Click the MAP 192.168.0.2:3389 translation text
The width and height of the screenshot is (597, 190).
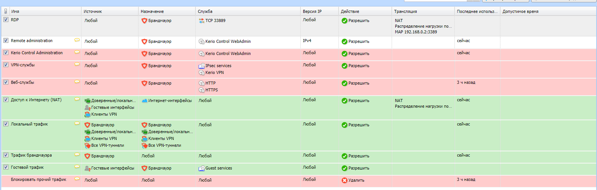[x=416, y=32]
